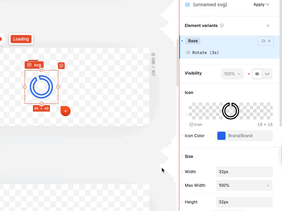Click the image icon beside '(unnamed svg)' title

click(x=187, y=5)
